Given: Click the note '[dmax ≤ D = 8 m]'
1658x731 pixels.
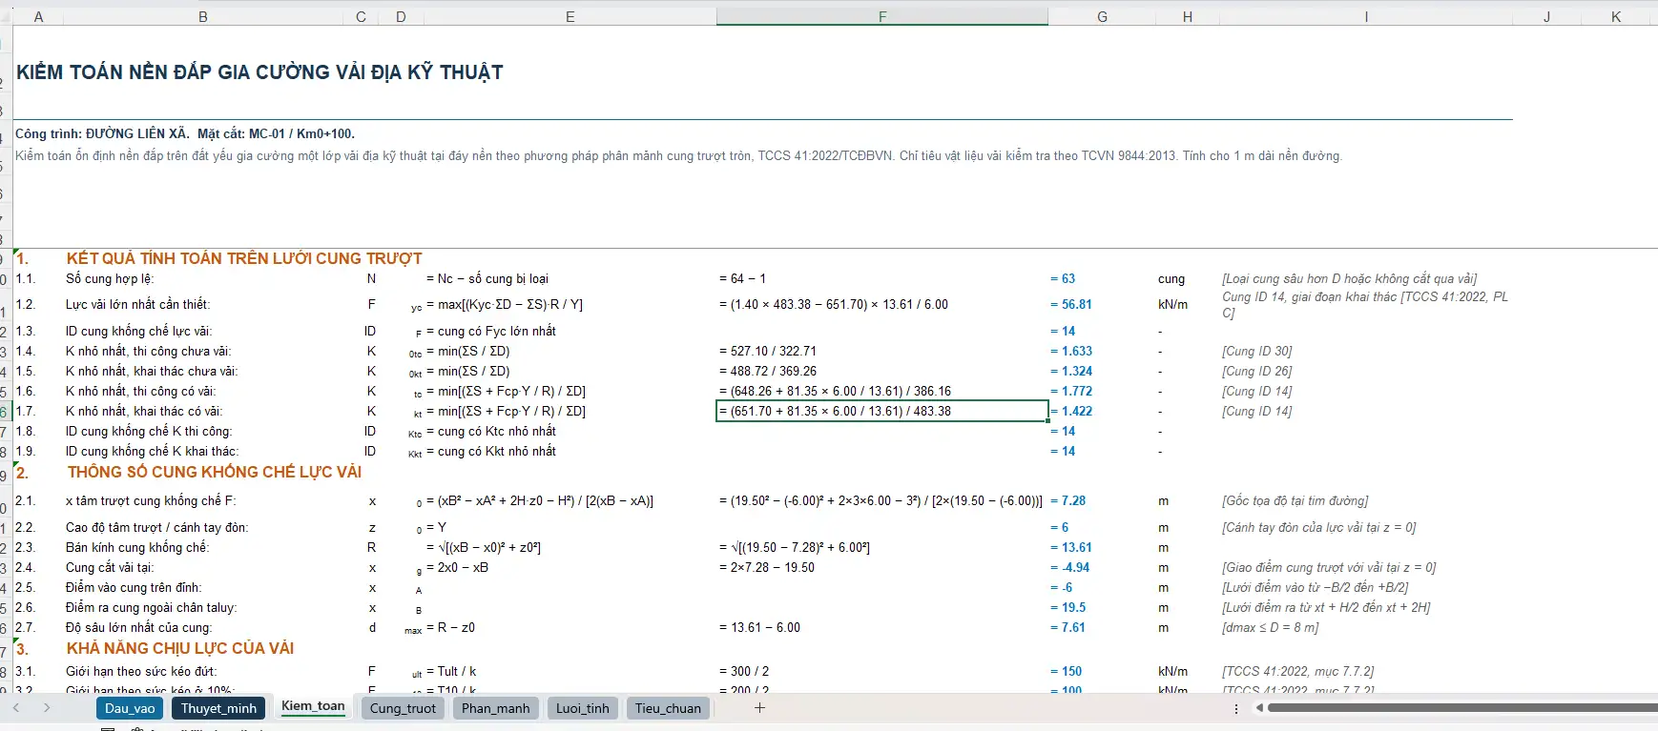Looking at the screenshot, I should tap(1271, 628).
